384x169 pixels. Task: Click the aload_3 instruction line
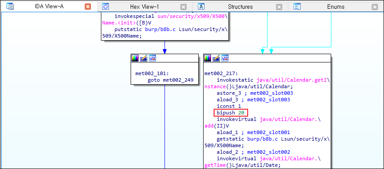(x=253, y=100)
